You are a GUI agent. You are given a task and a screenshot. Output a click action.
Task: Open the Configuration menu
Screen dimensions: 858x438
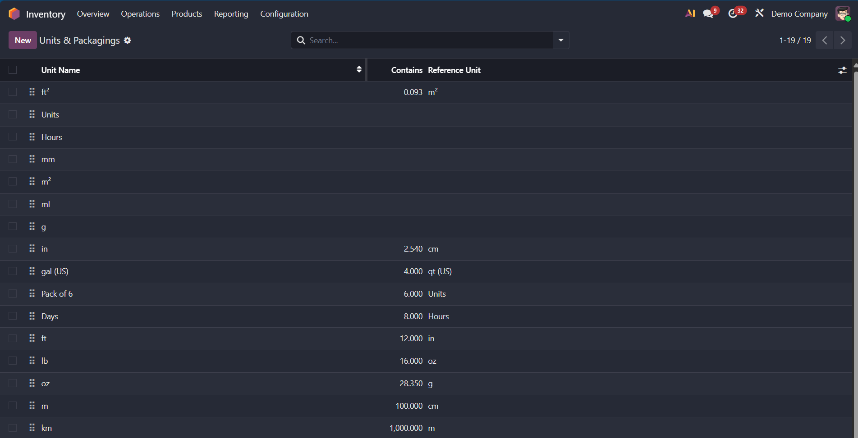tap(284, 14)
